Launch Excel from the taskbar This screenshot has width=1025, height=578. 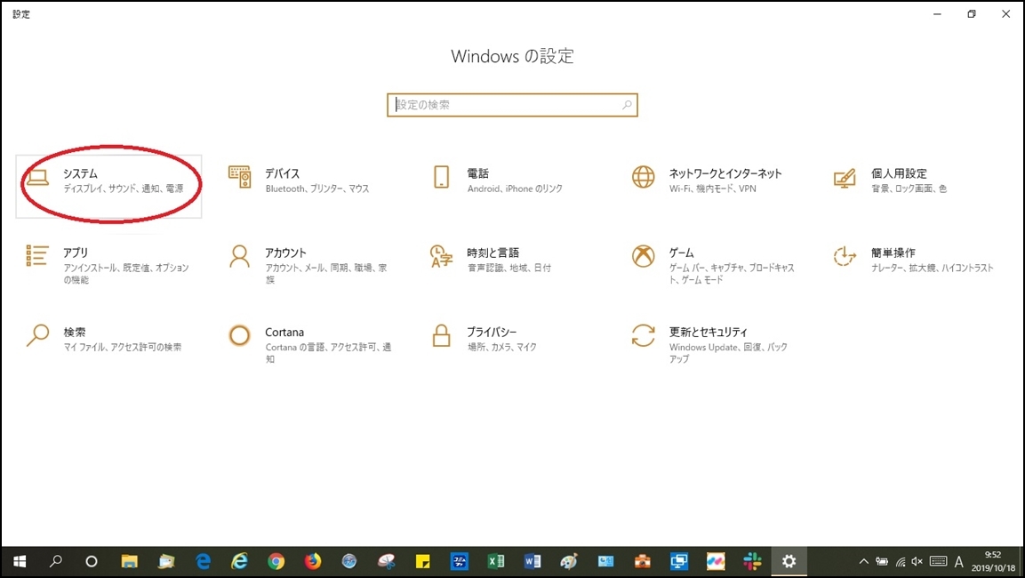coord(496,561)
